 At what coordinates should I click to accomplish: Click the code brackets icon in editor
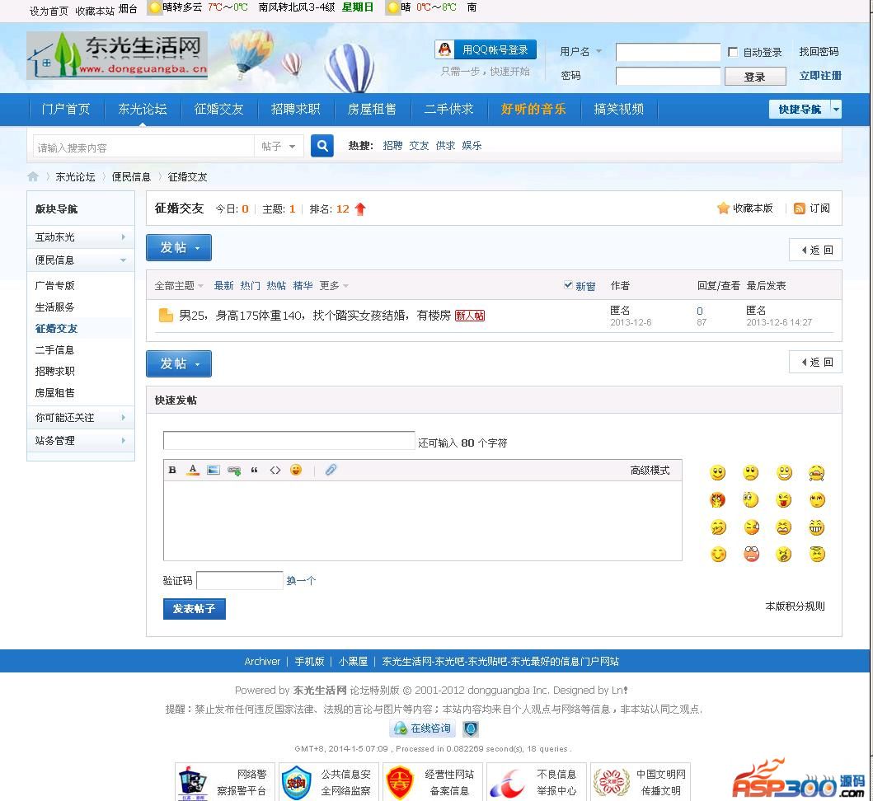click(275, 470)
